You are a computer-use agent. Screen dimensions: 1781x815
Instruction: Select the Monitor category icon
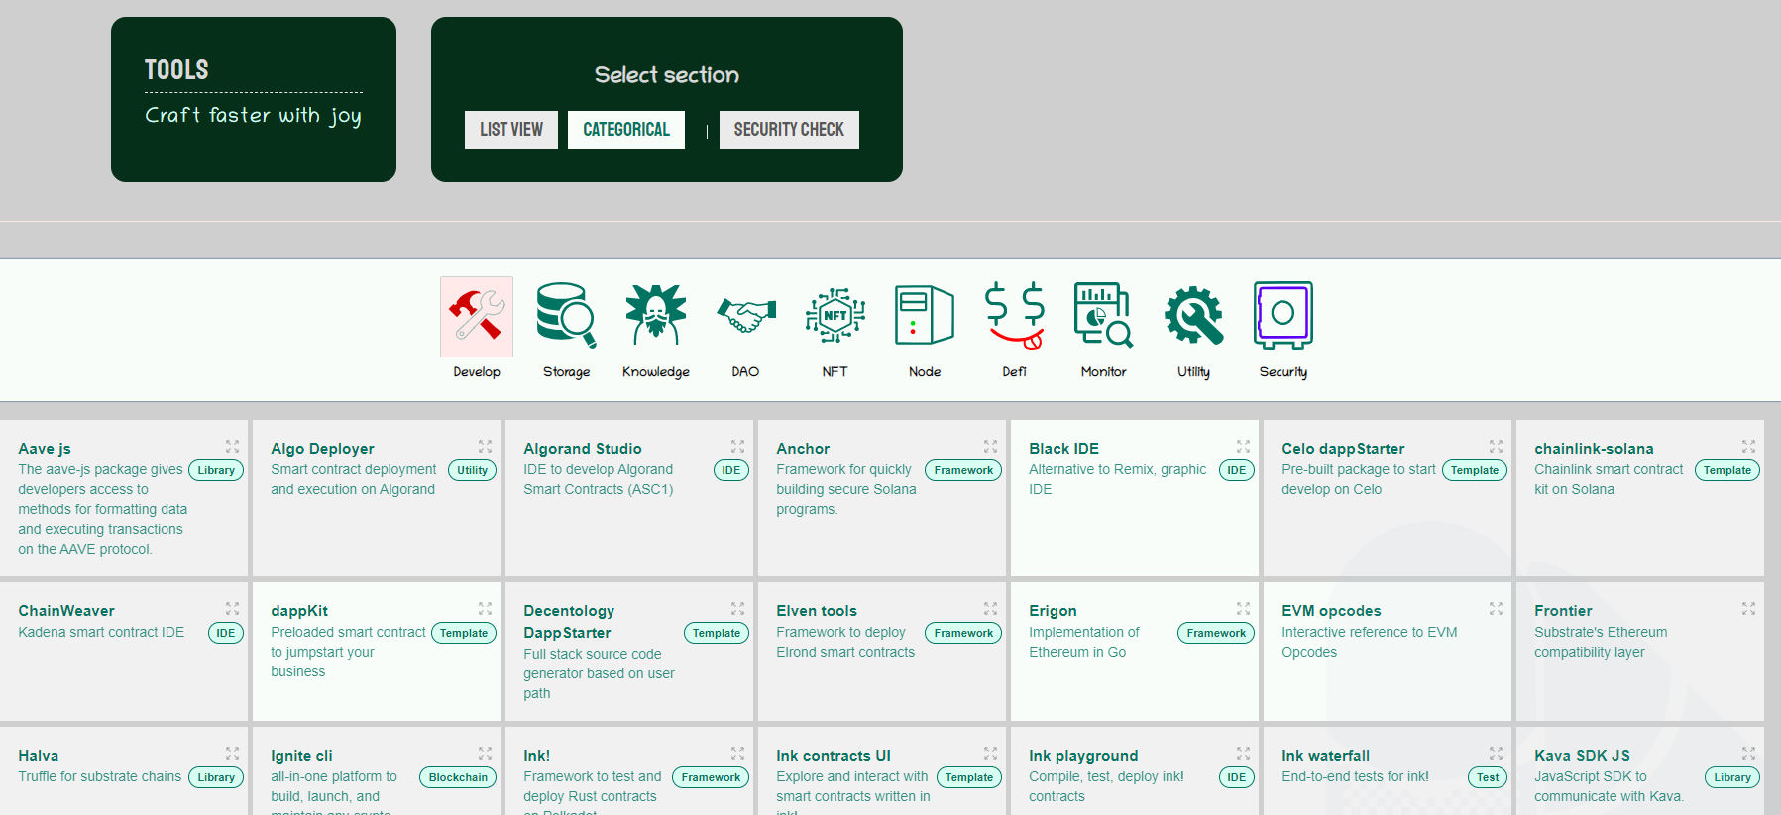click(x=1104, y=315)
